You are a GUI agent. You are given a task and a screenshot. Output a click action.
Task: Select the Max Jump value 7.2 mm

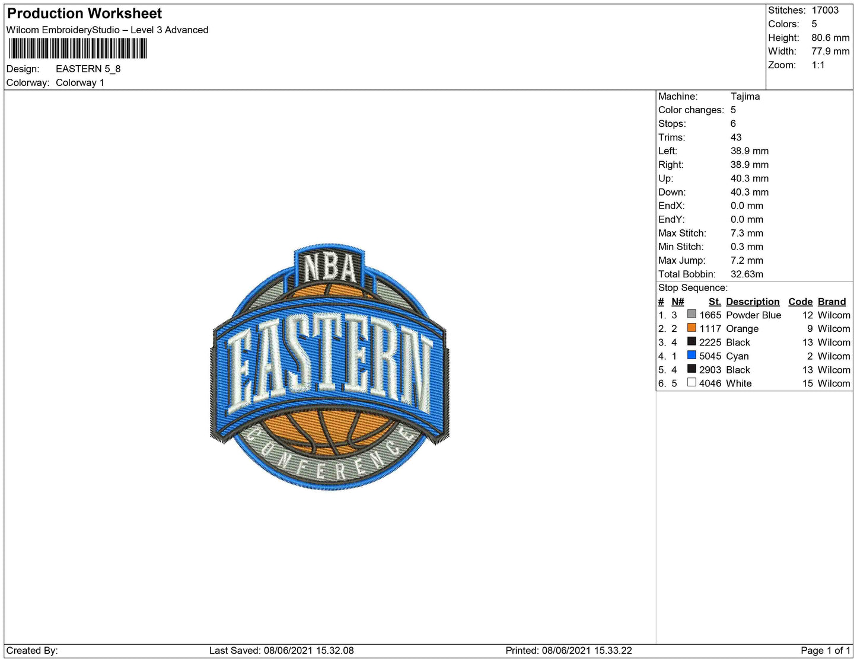747,260
